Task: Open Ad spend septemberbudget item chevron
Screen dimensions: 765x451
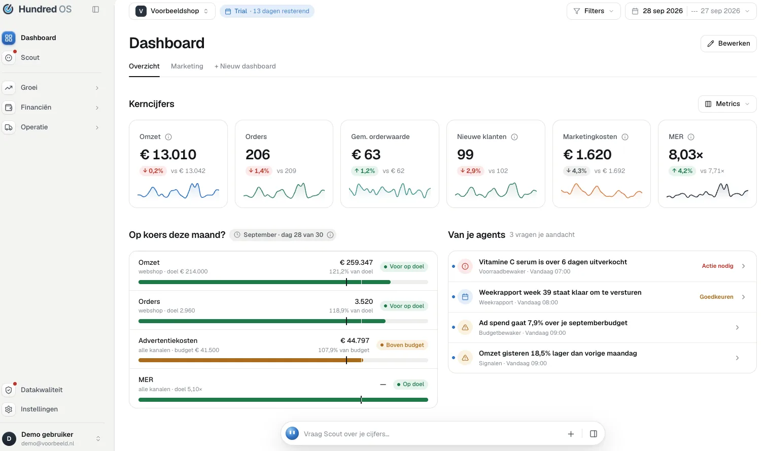Action: coord(737,328)
